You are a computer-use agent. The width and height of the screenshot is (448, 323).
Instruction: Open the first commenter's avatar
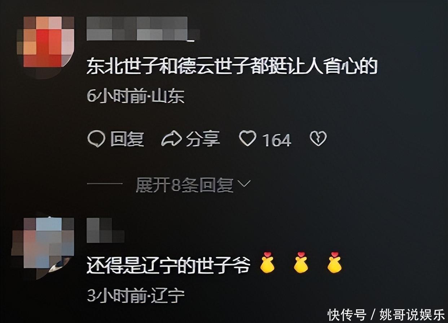point(45,45)
